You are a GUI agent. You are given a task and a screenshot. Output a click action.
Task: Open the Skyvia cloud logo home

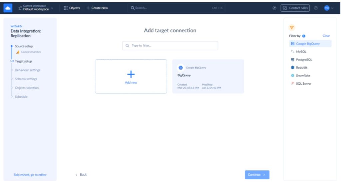pyautogui.click(x=8, y=8)
